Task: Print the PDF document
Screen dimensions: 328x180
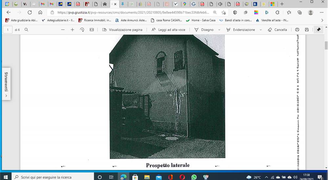Action: point(297,30)
